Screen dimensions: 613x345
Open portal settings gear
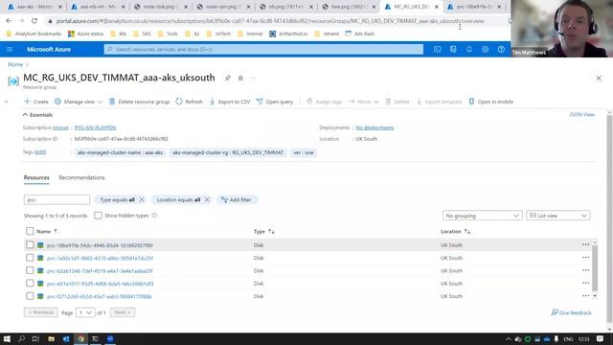click(x=486, y=49)
